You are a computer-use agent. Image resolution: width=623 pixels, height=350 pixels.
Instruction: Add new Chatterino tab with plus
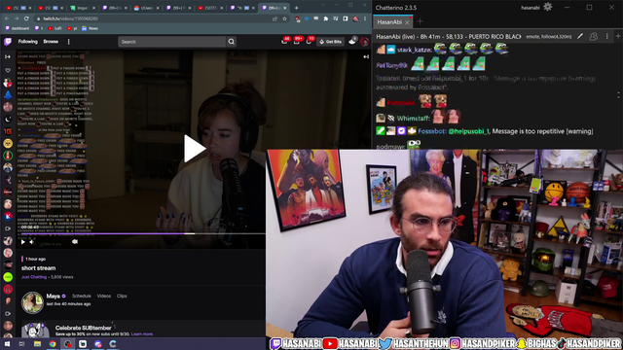[420, 21]
